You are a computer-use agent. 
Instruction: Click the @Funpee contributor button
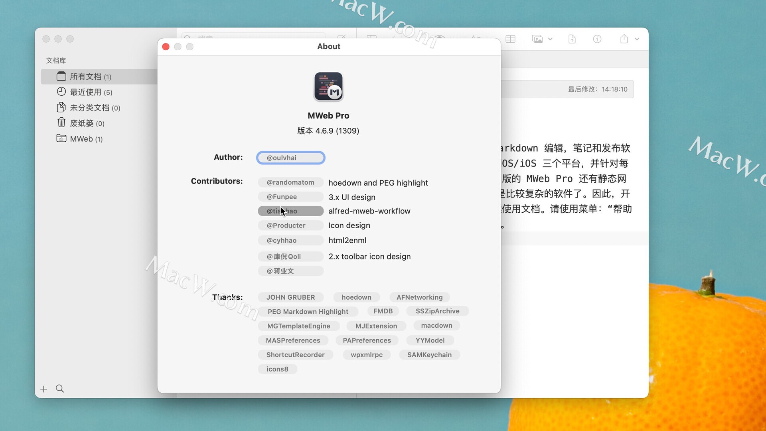tap(291, 197)
